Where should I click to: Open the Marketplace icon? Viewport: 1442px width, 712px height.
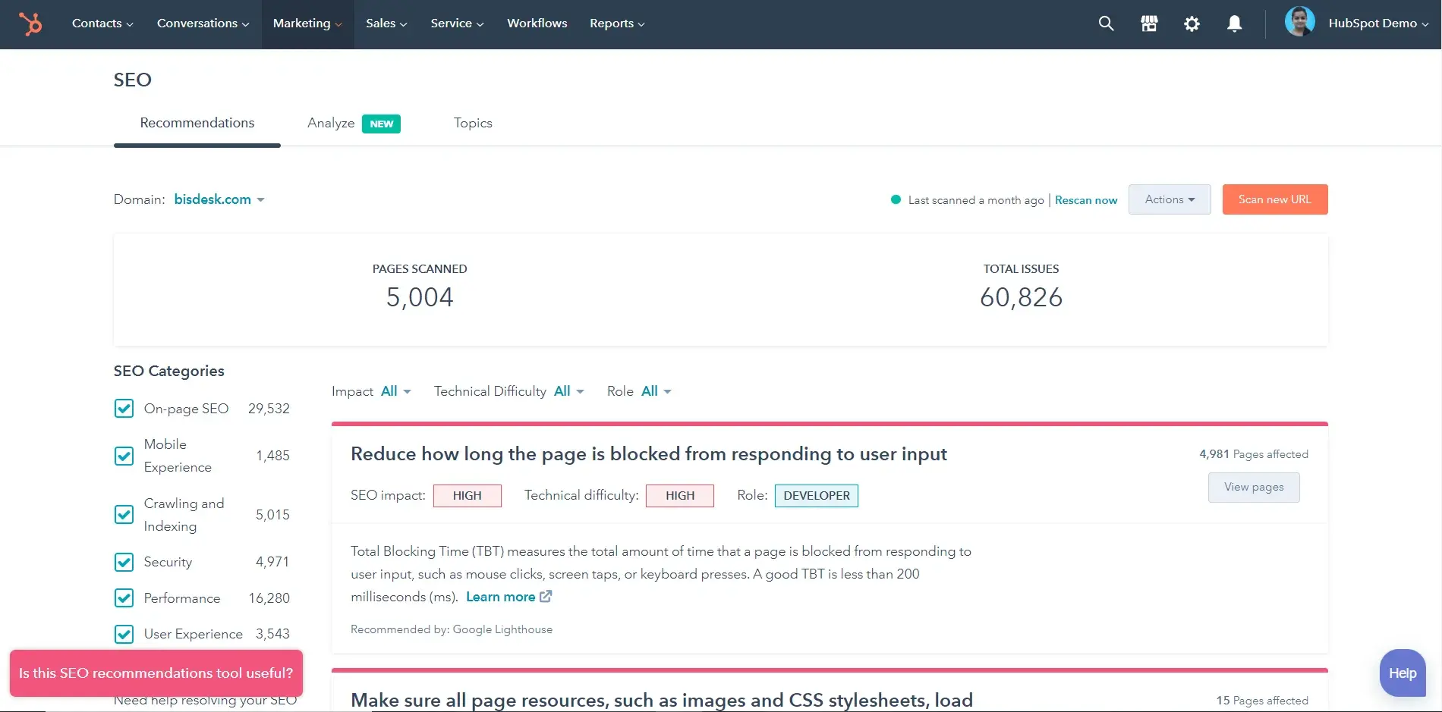pyautogui.click(x=1149, y=24)
